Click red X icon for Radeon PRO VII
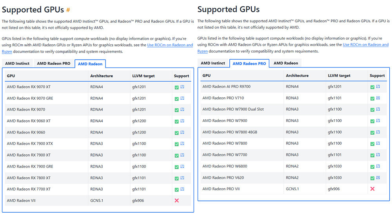 (x=372, y=189)
